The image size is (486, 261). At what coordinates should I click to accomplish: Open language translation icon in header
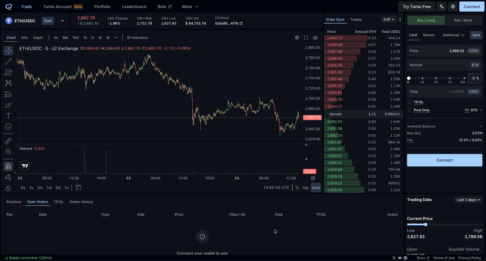click(441, 7)
